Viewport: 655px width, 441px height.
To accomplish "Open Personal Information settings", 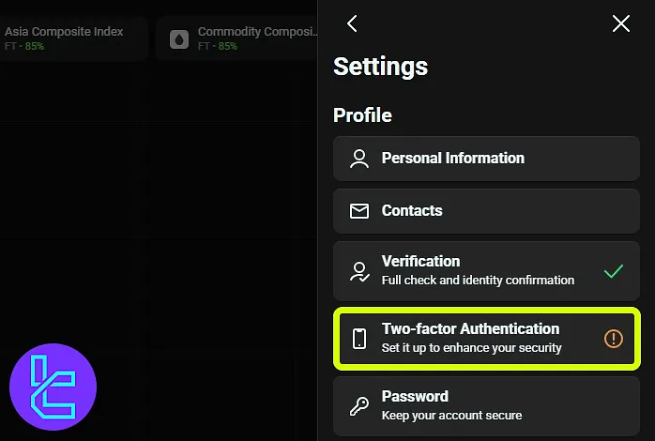I will point(486,159).
